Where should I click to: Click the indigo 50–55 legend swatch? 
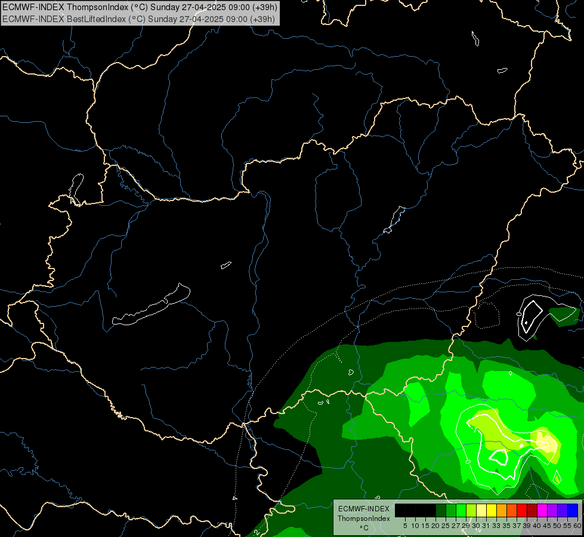click(x=563, y=510)
